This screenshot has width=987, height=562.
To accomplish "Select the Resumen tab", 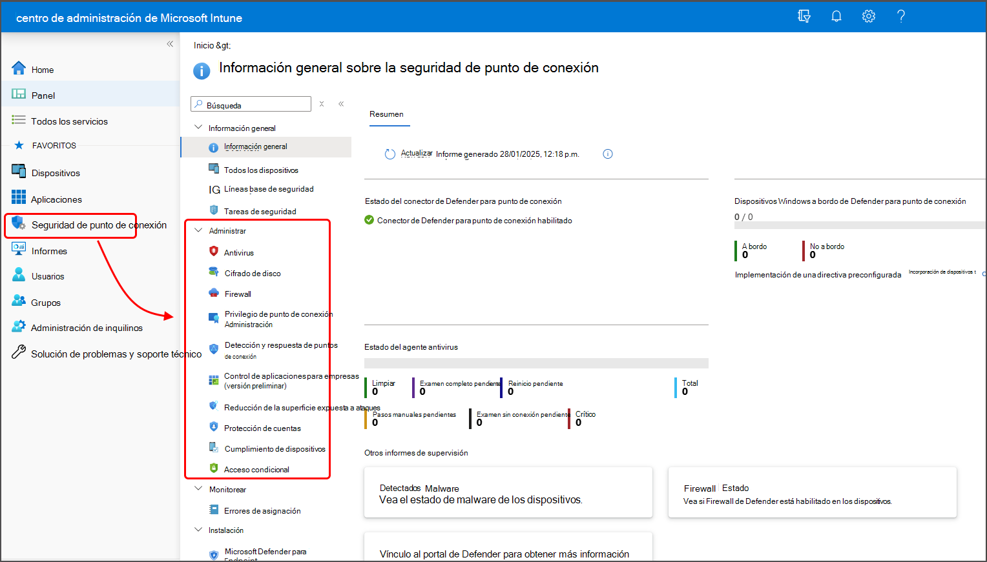I will [x=386, y=114].
